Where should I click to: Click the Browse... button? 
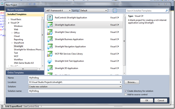[x=132, y=82]
